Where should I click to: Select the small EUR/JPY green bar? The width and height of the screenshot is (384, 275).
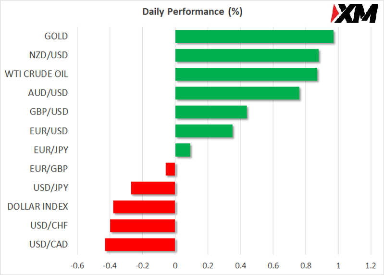(183, 150)
